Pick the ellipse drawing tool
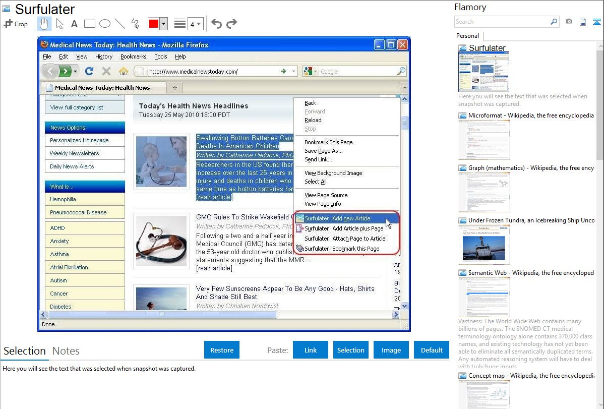The image size is (604, 409). point(105,24)
